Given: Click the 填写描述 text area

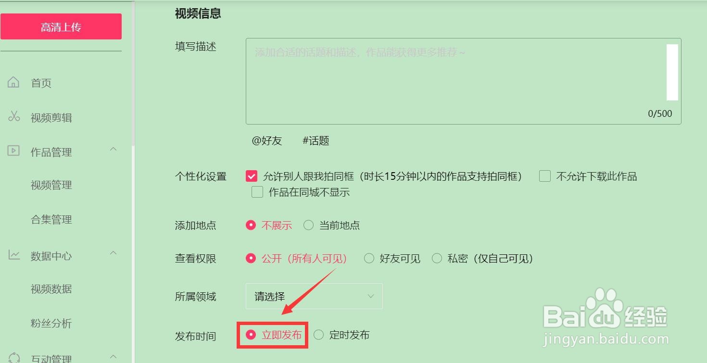Looking at the screenshot, I should (463, 81).
